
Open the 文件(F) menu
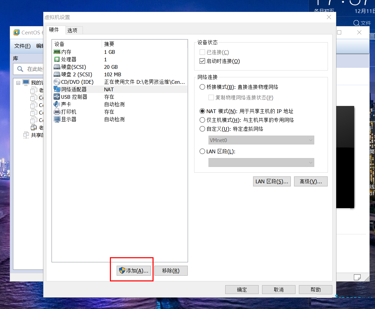pos(22,46)
